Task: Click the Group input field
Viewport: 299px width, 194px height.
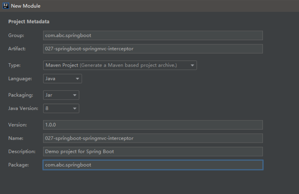Action: coord(153,35)
